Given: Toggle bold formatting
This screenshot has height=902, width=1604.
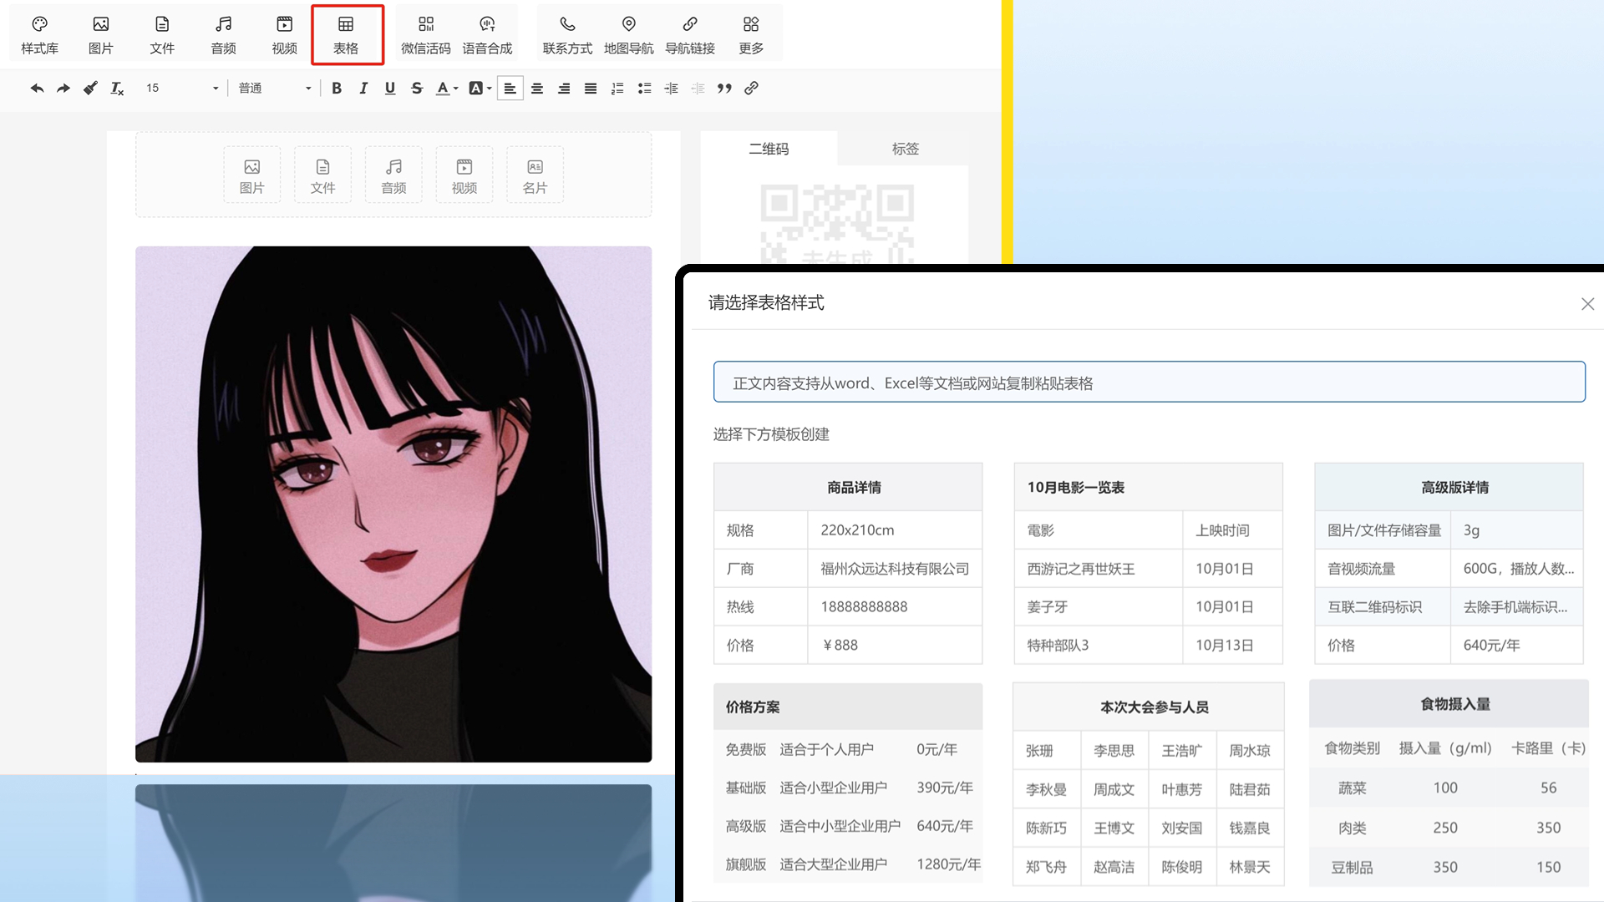Looking at the screenshot, I should [x=337, y=88].
